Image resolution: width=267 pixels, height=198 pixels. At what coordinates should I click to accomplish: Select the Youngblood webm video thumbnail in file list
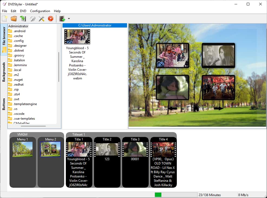point(77,36)
